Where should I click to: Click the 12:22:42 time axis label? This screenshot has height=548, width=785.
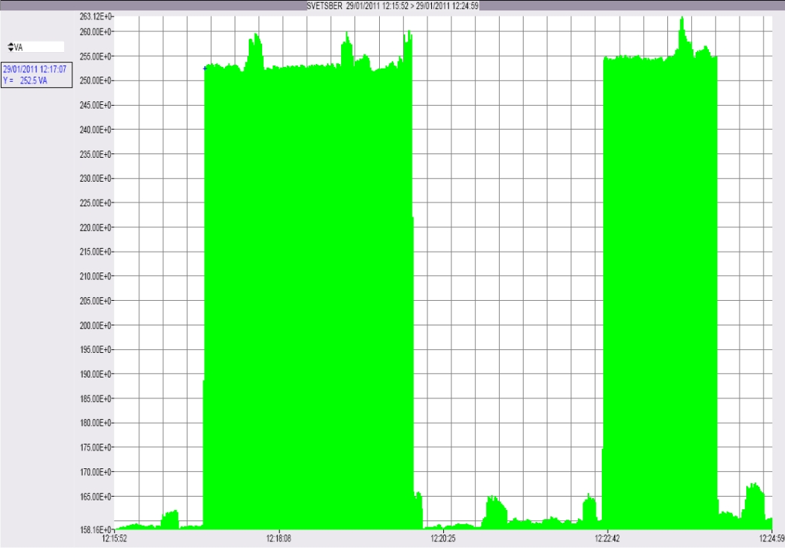point(607,538)
